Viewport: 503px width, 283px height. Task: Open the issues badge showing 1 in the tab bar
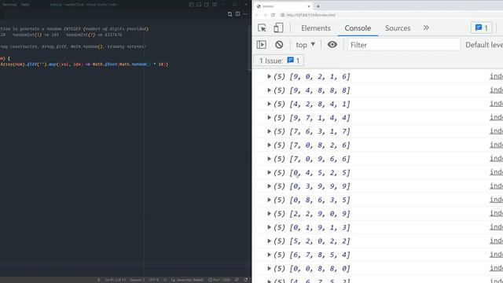pos(482,28)
